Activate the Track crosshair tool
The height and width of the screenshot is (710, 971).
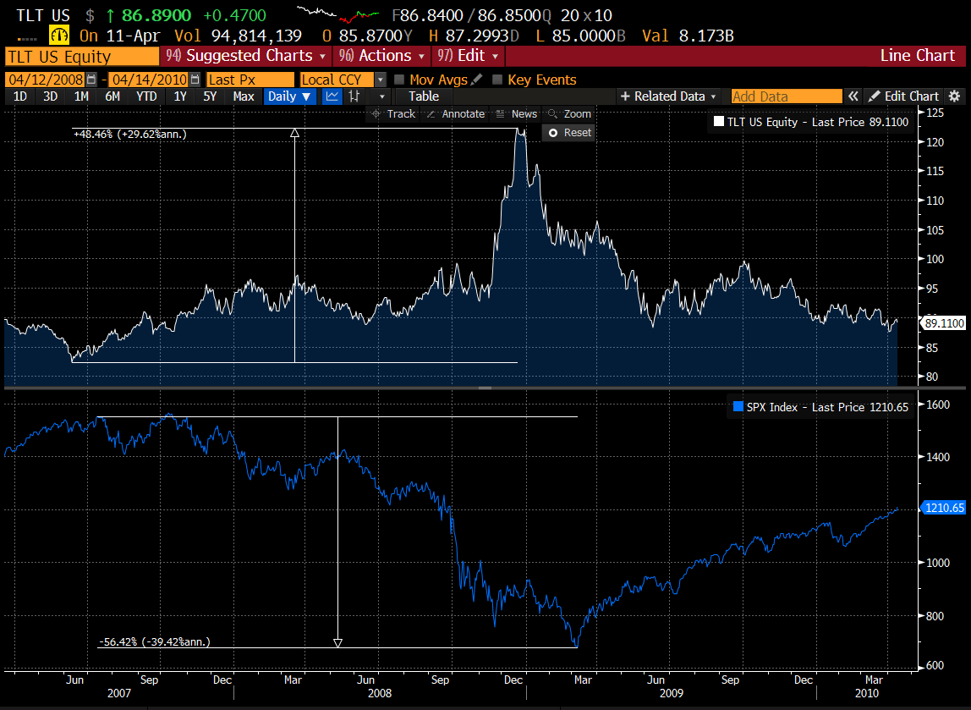(393, 114)
